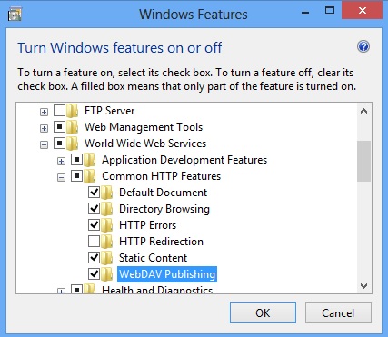The image size is (388, 337).
Task: Select the FTP Server label
Action: pyautogui.click(x=110, y=111)
